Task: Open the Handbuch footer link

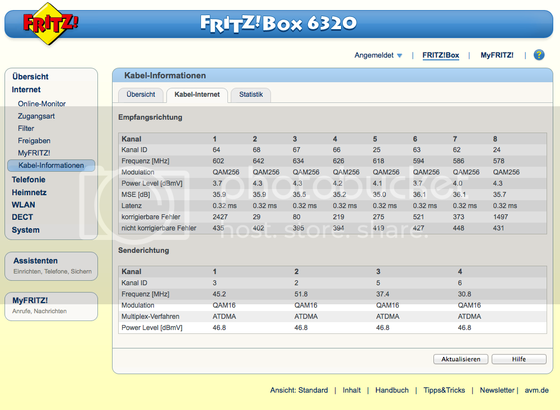Action: (x=392, y=390)
